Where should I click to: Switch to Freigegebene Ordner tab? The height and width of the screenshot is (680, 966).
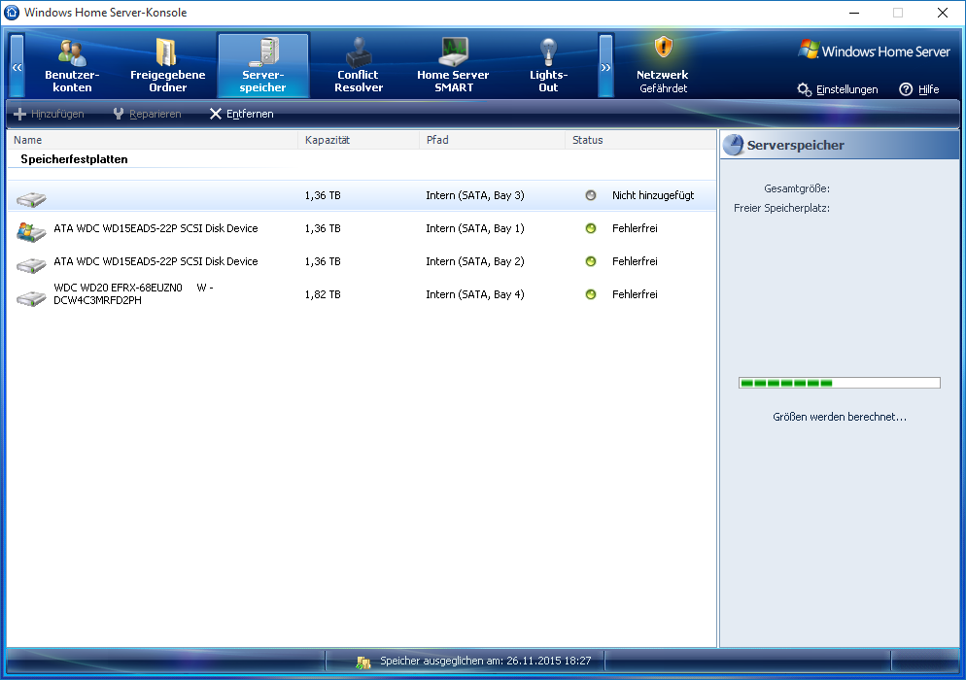[x=167, y=65]
